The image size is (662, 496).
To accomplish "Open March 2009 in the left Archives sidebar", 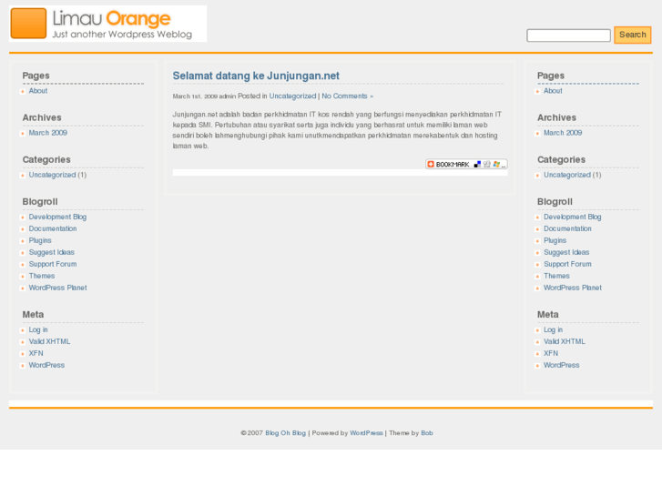I will (47, 133).
